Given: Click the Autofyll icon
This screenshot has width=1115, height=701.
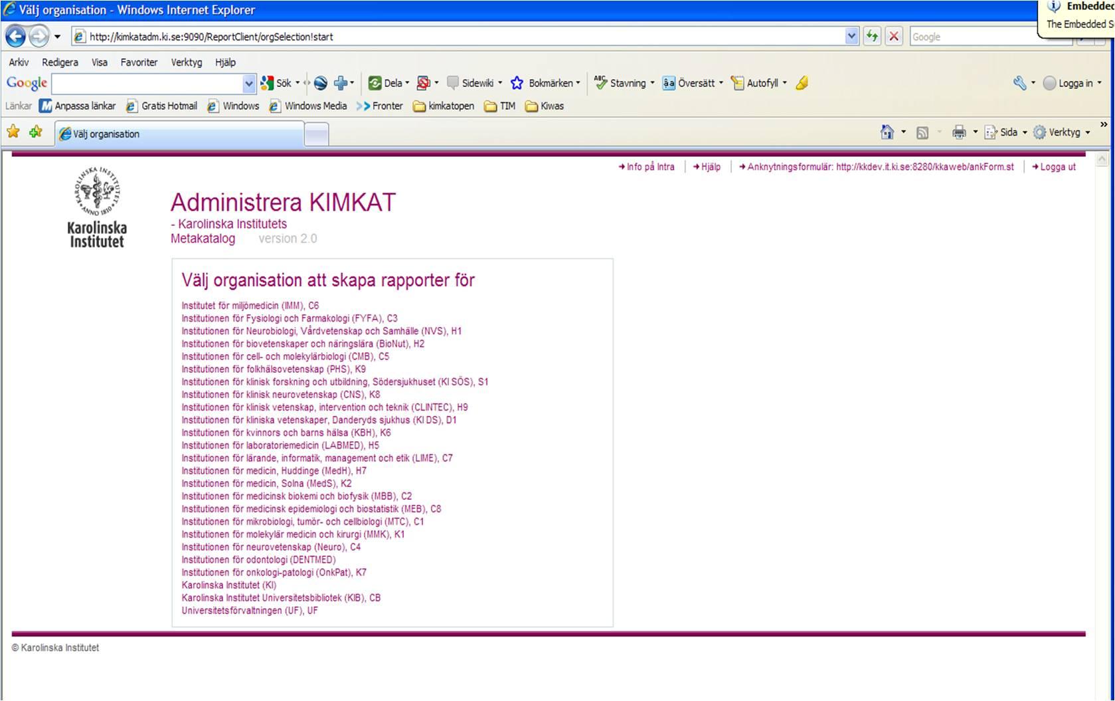Looking at the screenshot, I should coord(737,83).
